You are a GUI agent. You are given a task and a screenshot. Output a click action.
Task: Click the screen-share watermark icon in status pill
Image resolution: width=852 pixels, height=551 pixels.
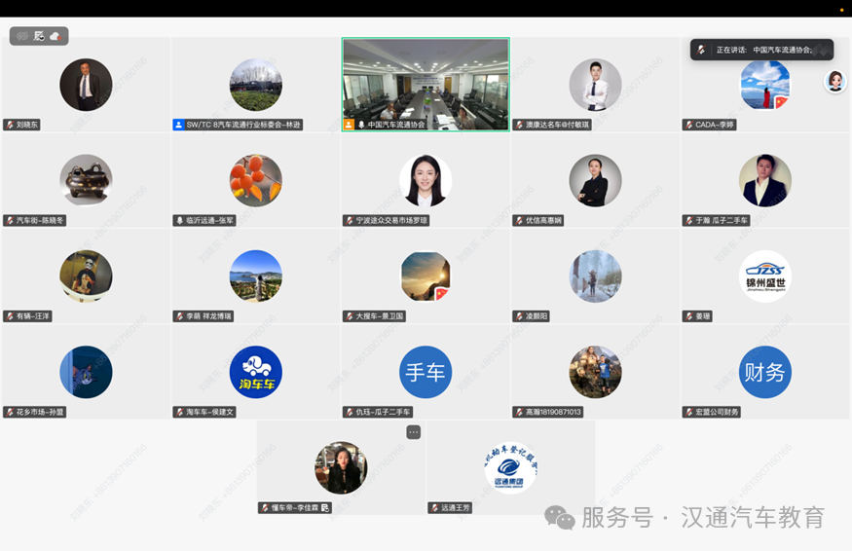pos(39,36)
